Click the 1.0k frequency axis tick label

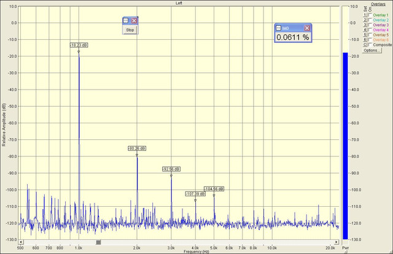pyautogui.click(x=79, y=248)
